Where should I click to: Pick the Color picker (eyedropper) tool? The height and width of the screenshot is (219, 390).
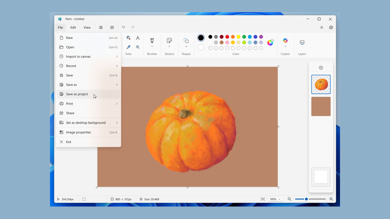[128, 47]
